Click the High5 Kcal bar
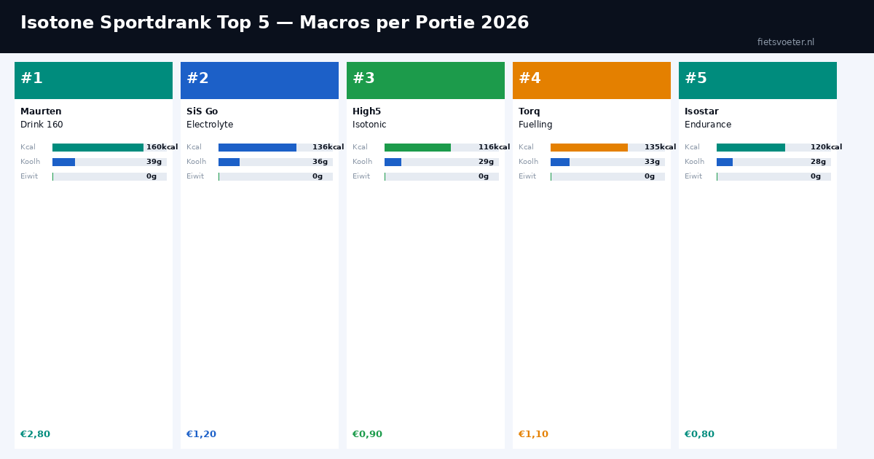This screenshot has height=459, width=874. pyautogui.click(x=441, y=147)
